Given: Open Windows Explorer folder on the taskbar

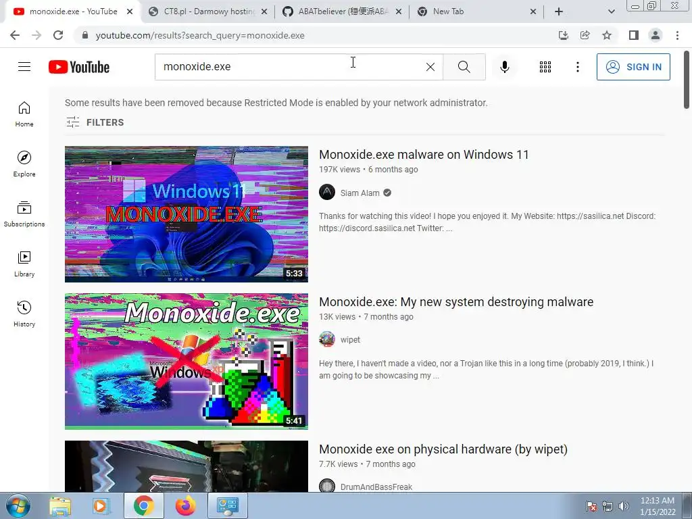Looking at the screenshot, I should [60, 505].
